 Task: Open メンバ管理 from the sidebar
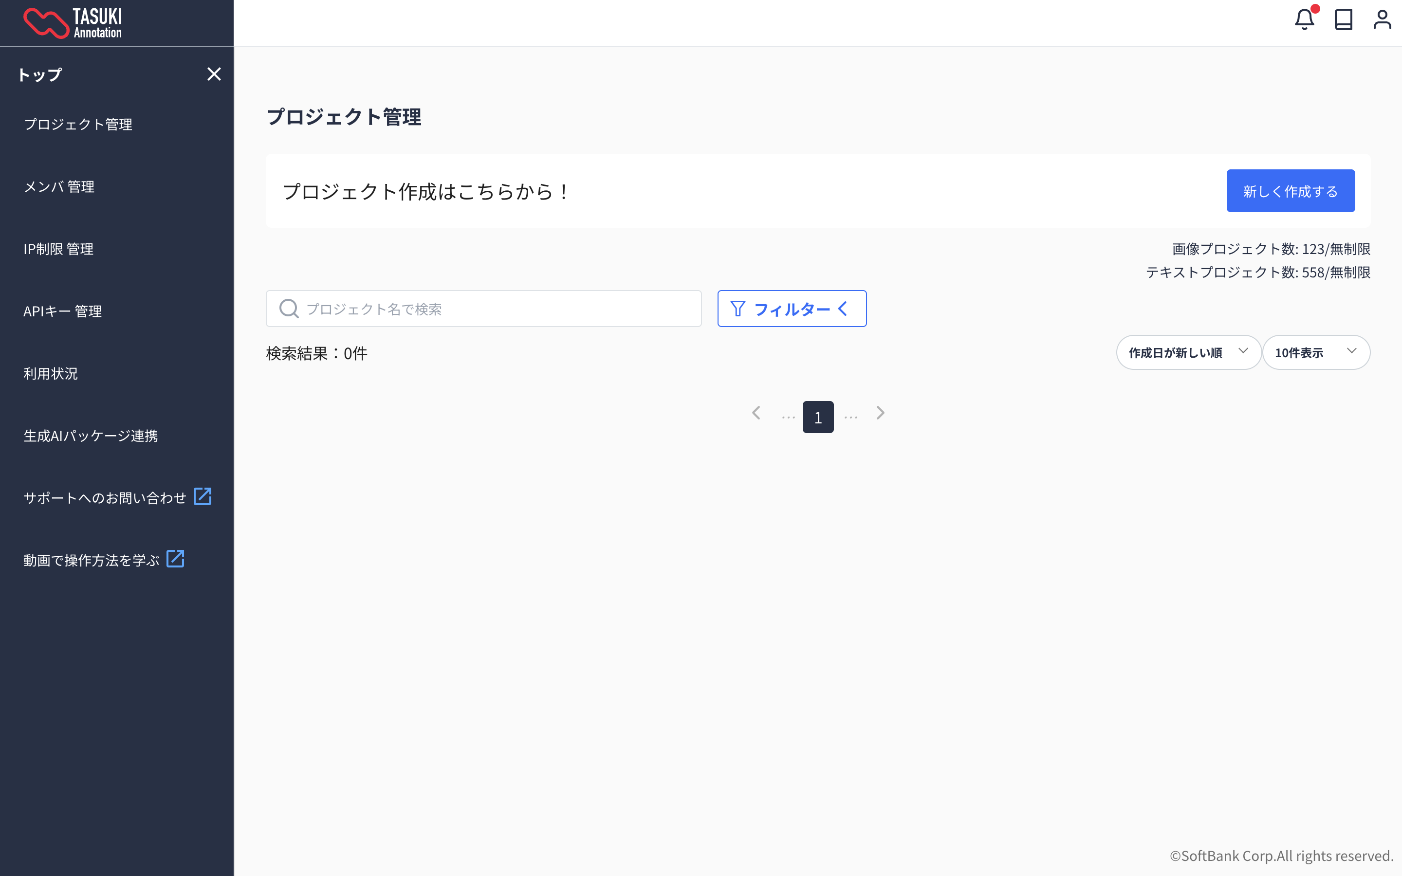click(59, 186)
